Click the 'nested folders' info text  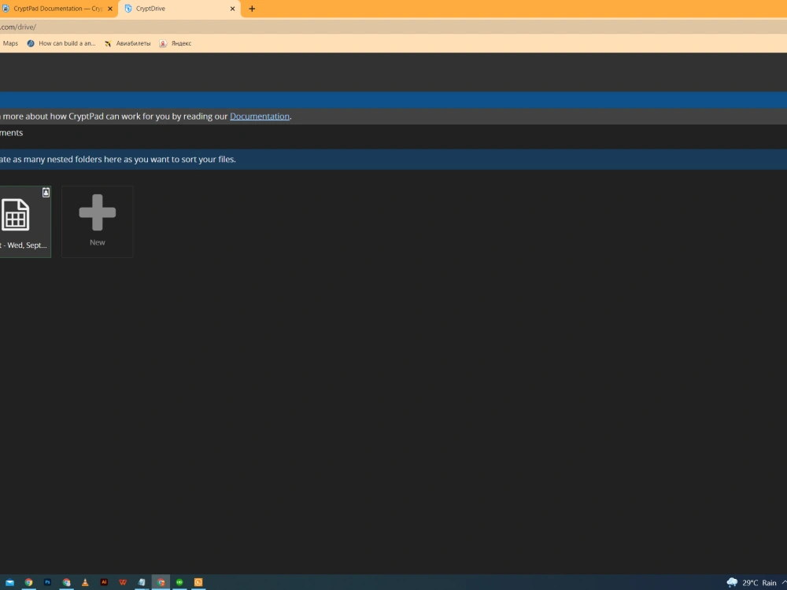pyautogui.click(x=117, y=160)
